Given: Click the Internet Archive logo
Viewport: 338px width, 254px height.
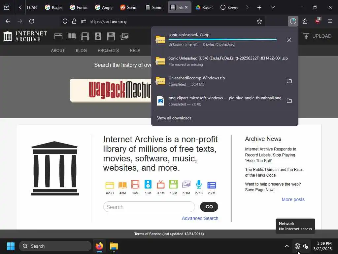Looking at the screenshot, I should point(25,36).
